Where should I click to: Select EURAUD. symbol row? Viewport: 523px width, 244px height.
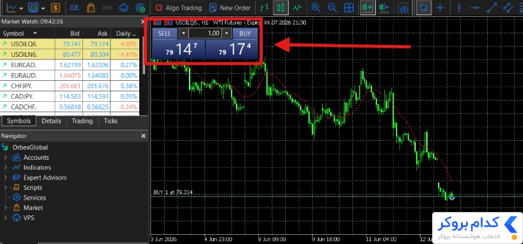click(69, 75)
